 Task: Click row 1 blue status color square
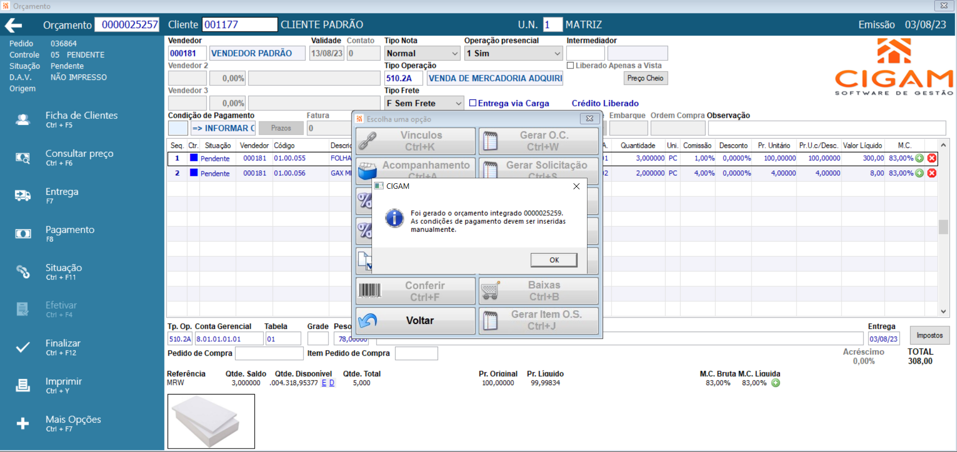pos(194,158)
